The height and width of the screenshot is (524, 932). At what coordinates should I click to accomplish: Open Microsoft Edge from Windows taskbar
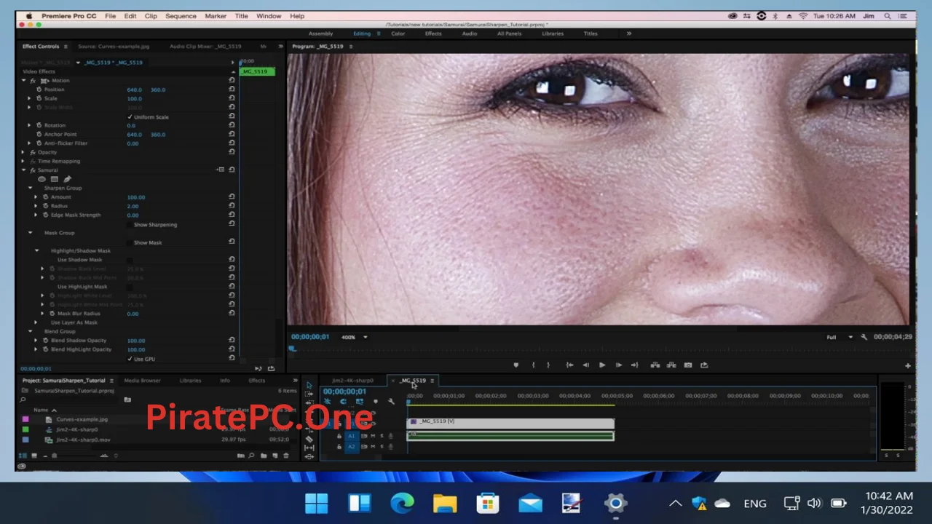pyautogui.click(x=402, y=503)
